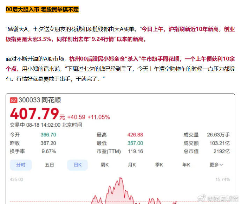Click the Weibo logo watermark icon
This screenshot has height=204, width=241.
click(x=202, y=198)
